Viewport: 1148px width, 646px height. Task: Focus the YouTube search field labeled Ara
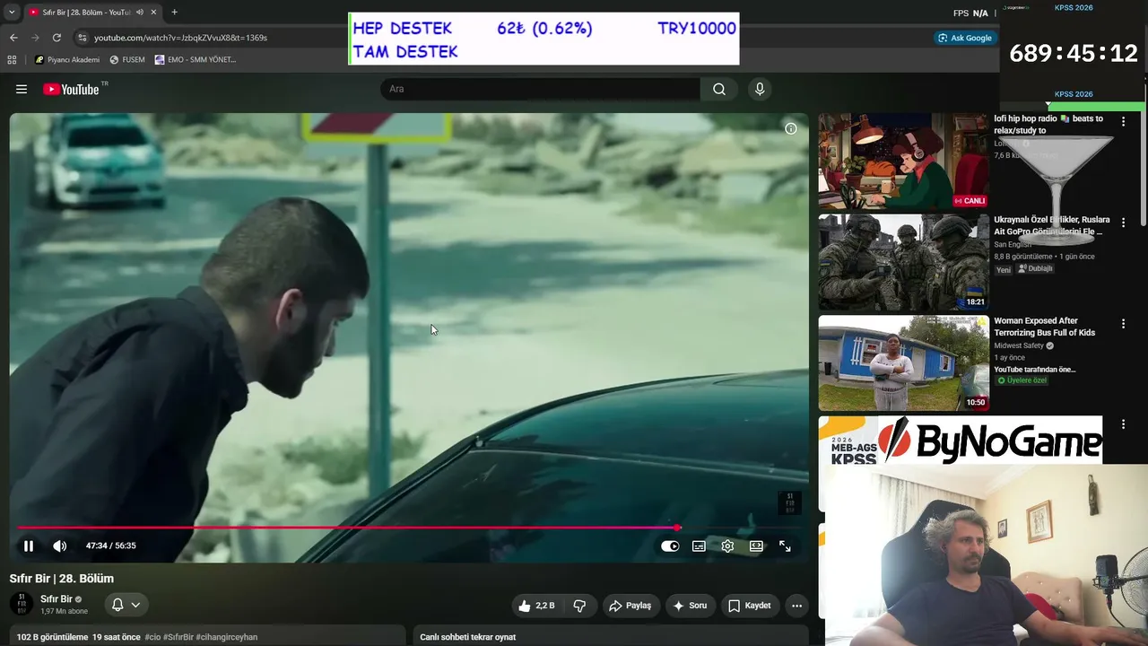[x=540, y=89]
